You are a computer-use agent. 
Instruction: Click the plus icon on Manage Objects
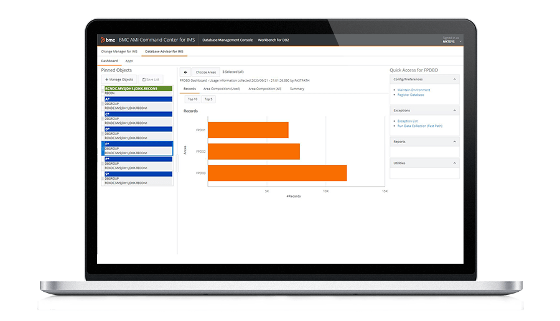click(x=107, y=80)
